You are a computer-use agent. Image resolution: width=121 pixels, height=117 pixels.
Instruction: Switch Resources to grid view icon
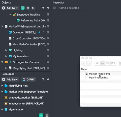[47, 115]
